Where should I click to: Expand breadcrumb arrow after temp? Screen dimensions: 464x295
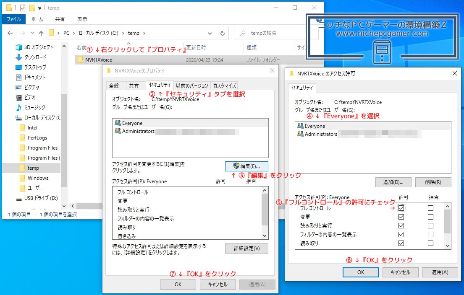point(144,33)
